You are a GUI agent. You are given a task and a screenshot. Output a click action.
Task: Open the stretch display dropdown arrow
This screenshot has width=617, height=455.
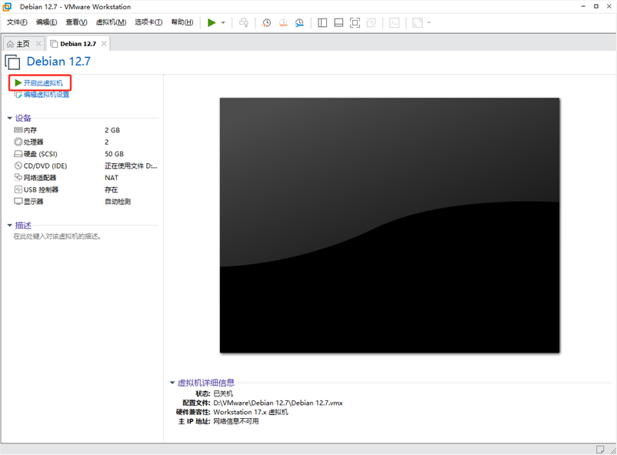pyautogui.click(x=429, y=23)
